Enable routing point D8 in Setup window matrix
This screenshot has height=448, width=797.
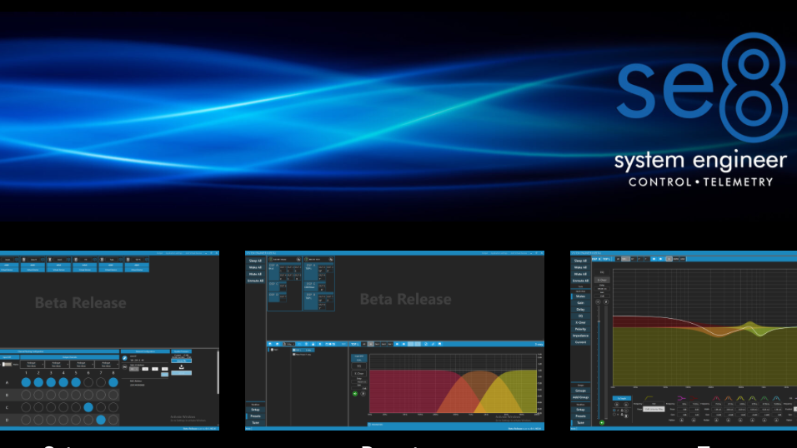click(113, 420)
